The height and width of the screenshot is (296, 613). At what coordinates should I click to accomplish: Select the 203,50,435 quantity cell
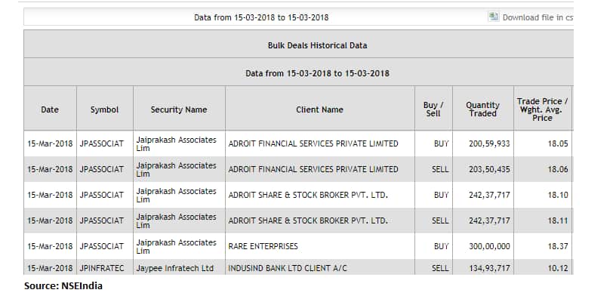pos(489,169)
